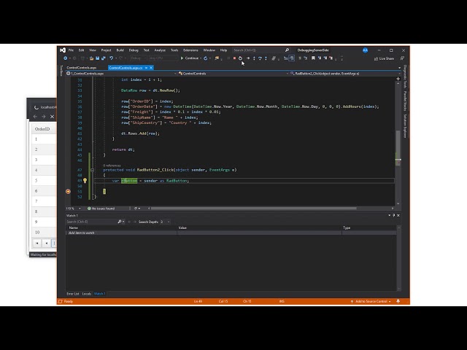Click the Watch search magnifier icon
467x350 pixels.
[x=118, y=222]
